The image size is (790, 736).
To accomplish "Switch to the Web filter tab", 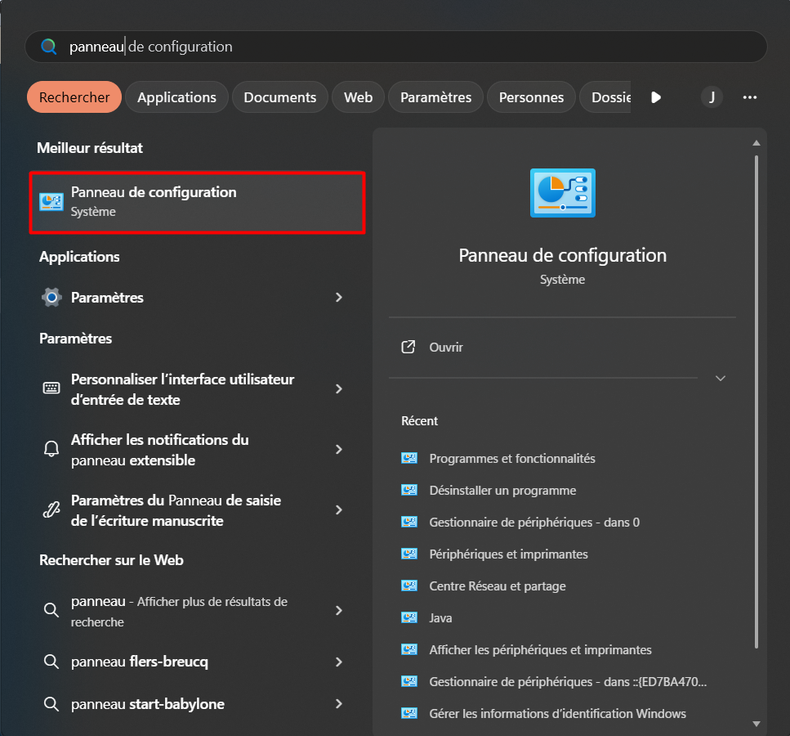I will click(x=358, y=97).
